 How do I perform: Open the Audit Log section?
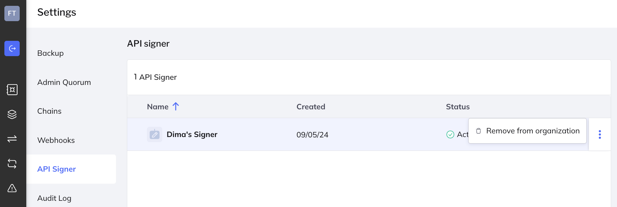coord(54,198)
